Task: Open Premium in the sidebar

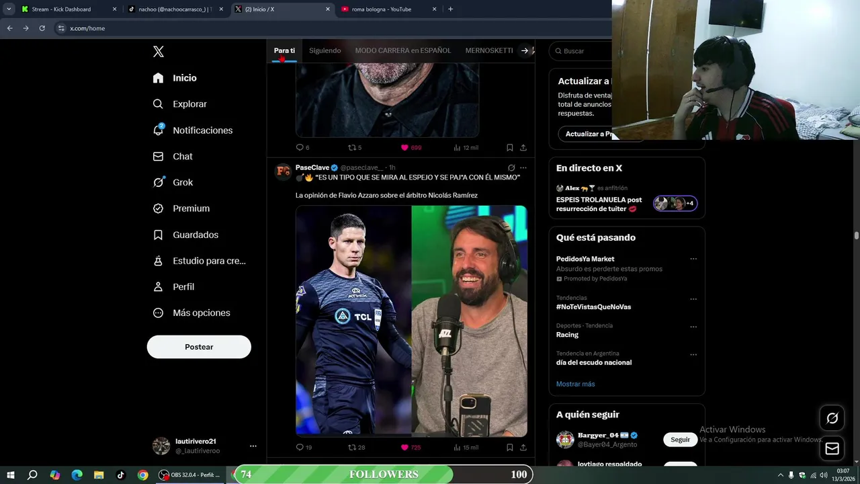Action: click(x=181, y=208)
